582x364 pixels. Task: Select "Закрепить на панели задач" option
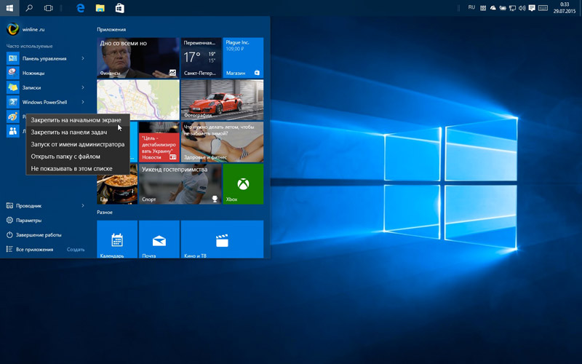[x=68, y=132]
